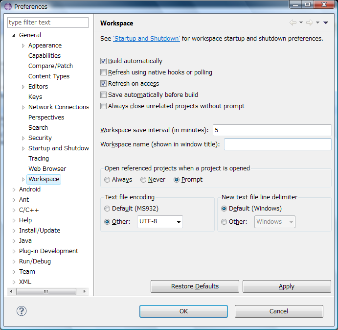
Task: Confirm with the OK button
Action: tap(183, 311)
